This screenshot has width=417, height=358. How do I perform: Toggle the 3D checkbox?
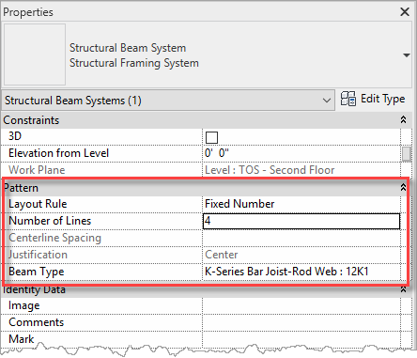pos(211,137)
